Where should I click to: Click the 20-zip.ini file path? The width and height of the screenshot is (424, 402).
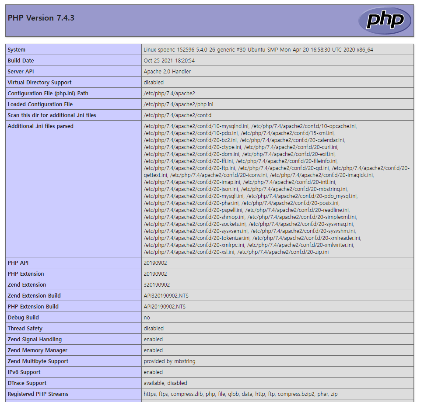coord(283,252)
